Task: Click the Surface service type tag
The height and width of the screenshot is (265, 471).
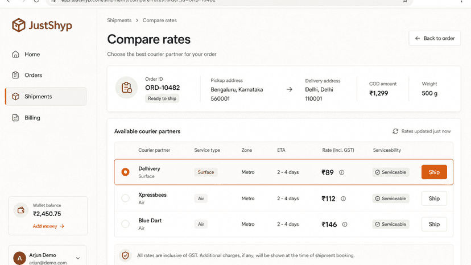Action: pyautogui.click(x=206, y=172)
